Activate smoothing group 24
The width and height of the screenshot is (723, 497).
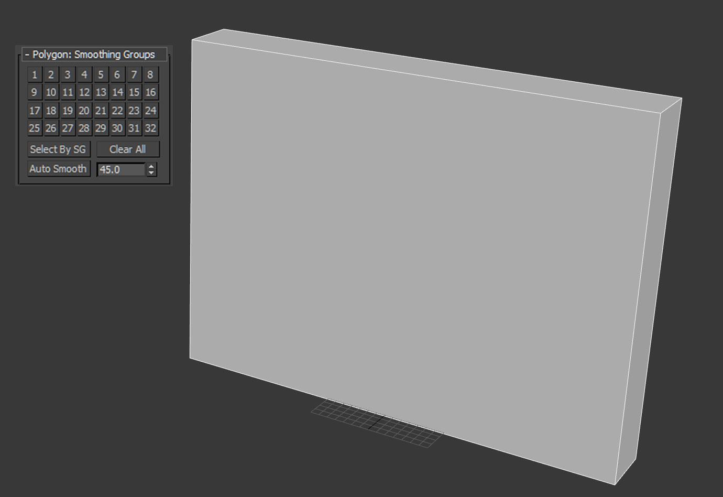click(x=150, y=111)
